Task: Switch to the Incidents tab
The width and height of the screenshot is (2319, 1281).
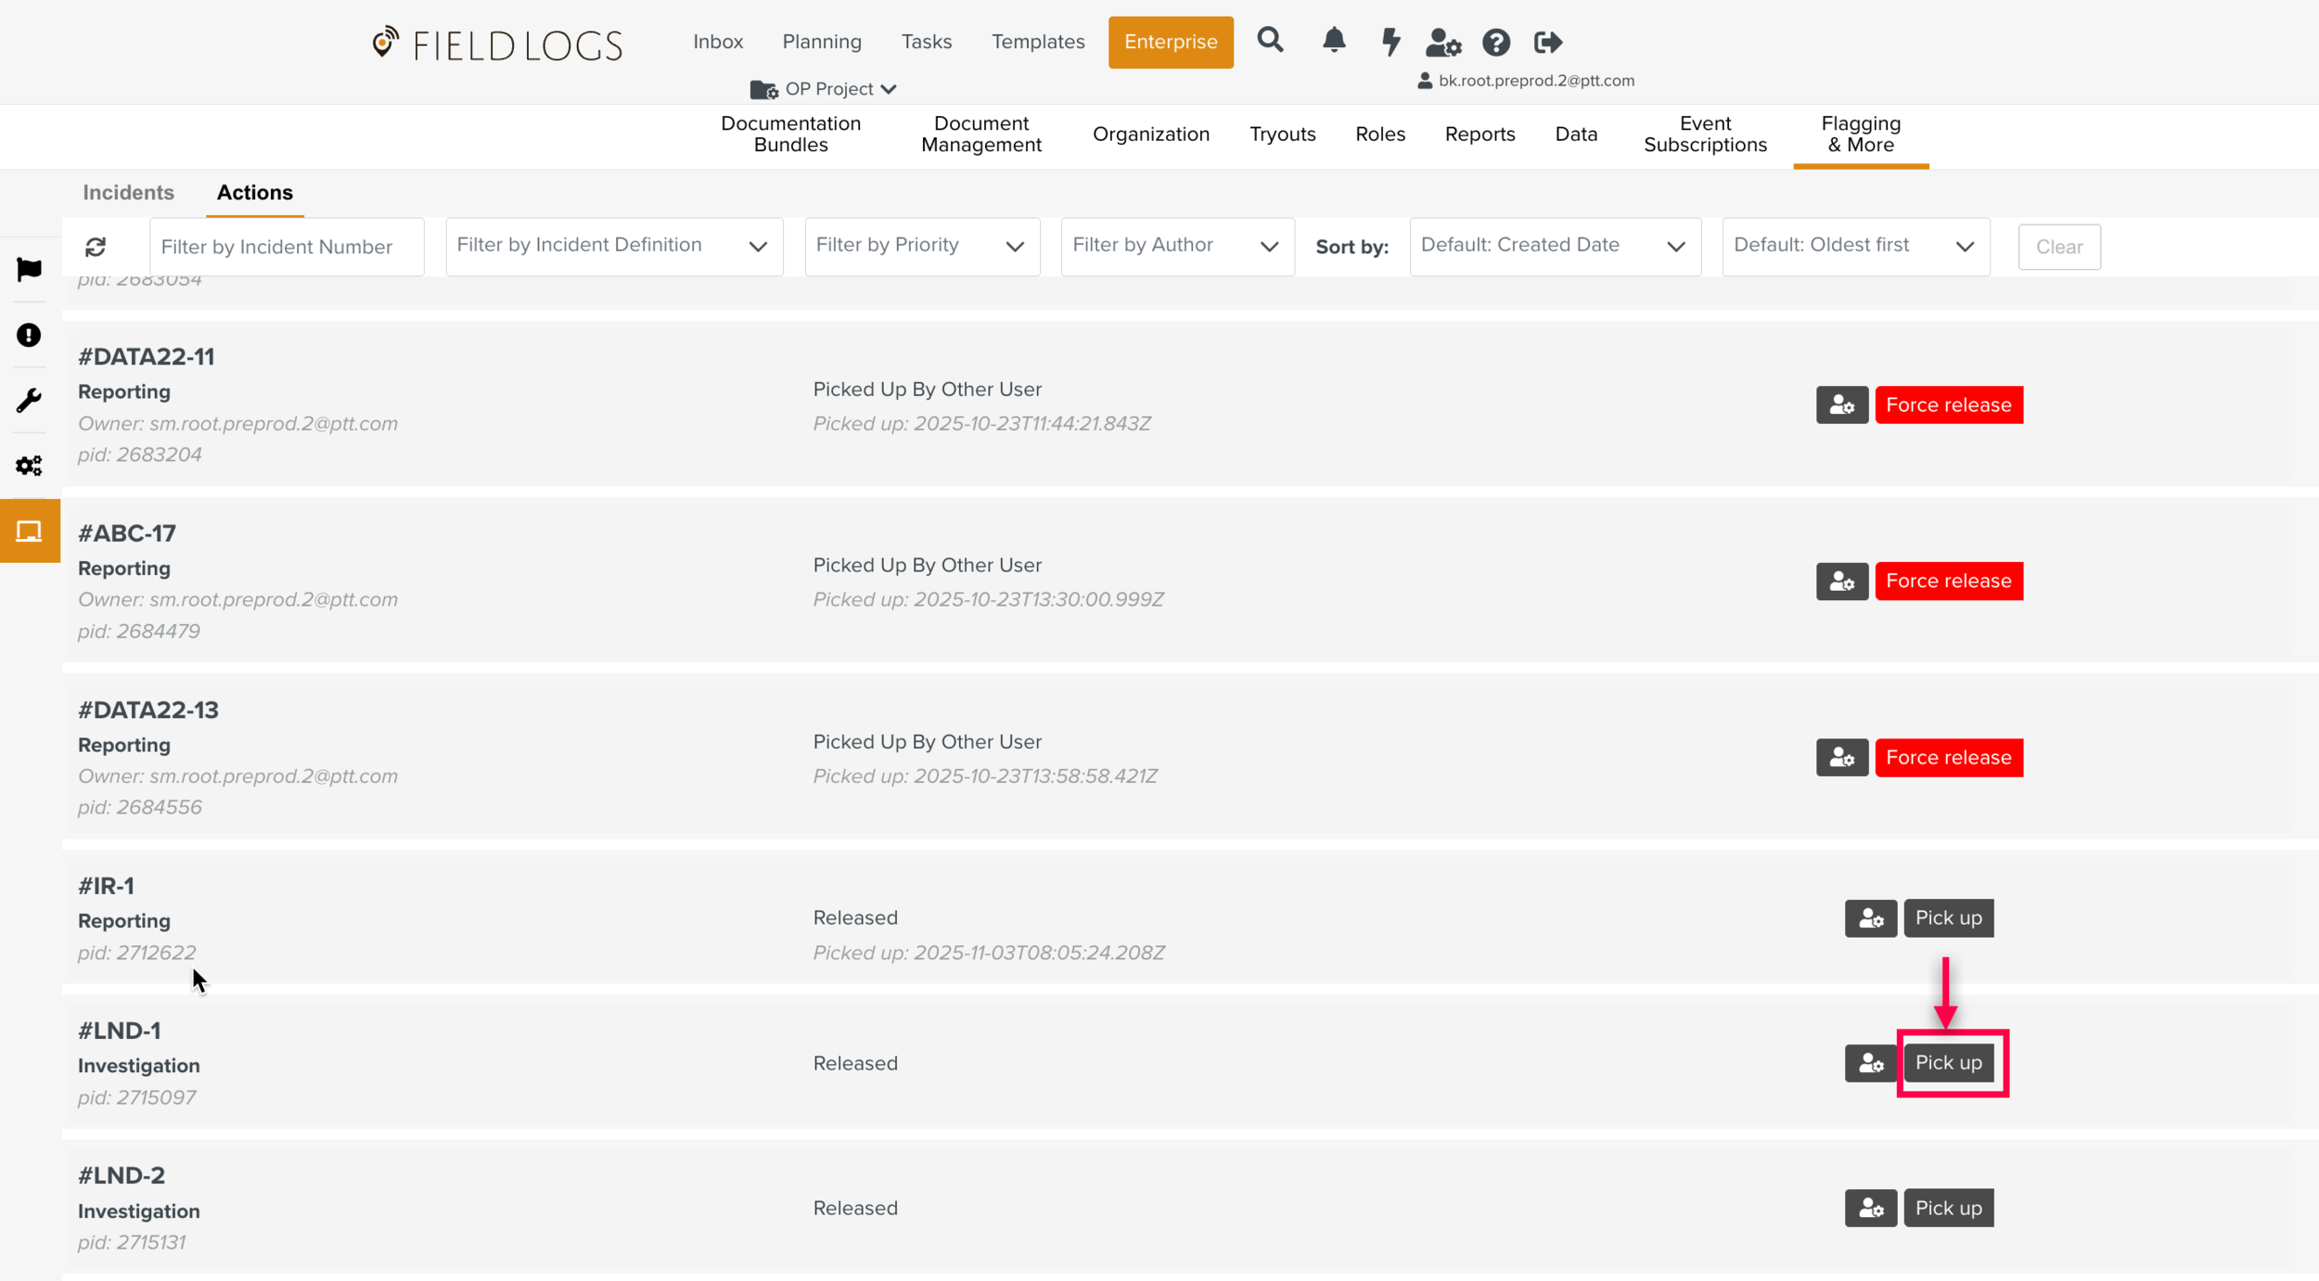Action: click(x=128, y=193)
